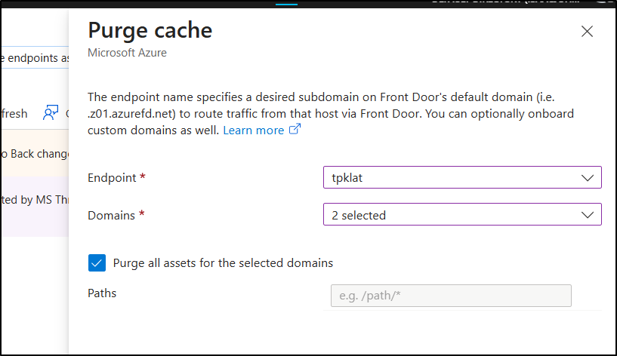This screenshot has height=356, width=617.
Task: Click the external link icon beside Learn more
Action: point(295,130)
